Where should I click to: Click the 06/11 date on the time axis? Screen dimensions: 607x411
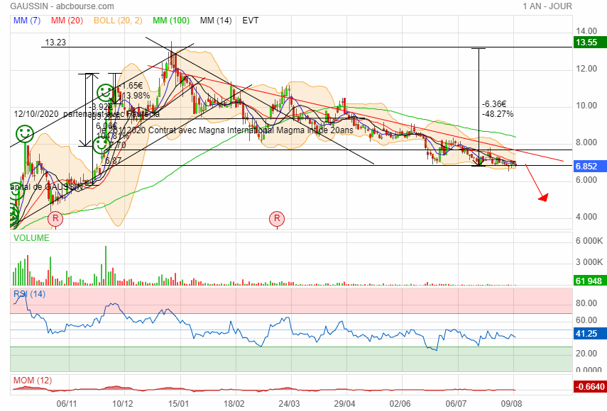point(67,404)
